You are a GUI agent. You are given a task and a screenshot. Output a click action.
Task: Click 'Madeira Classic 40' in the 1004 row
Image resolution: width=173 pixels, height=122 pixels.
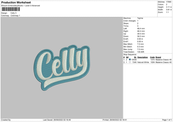coord(163,62)
